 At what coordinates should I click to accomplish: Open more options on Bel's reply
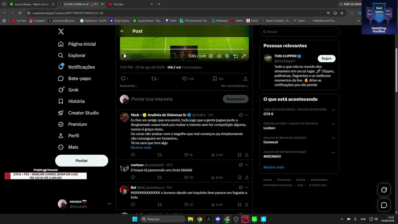coord(247,188)
